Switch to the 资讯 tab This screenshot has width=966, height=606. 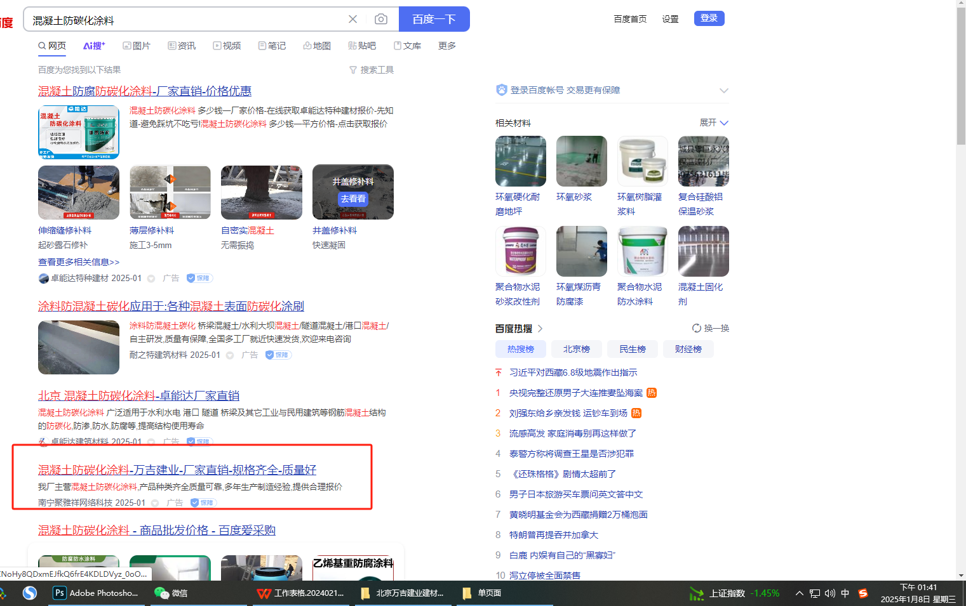pyautogui.click(x=182, y=46)
